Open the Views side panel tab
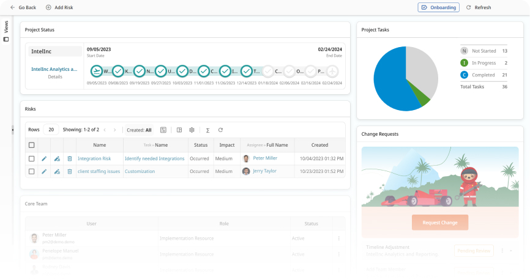 tap(6, 31)
